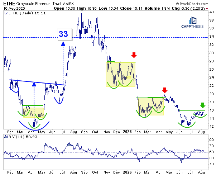Screen dimensions: 216x175
Task: Click the Volume 1.8M value
Action: pos(157,8)
